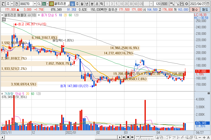
Task: Click the 전 button beside the stock code
Action: pyautogui.click(x=16, y=4)
